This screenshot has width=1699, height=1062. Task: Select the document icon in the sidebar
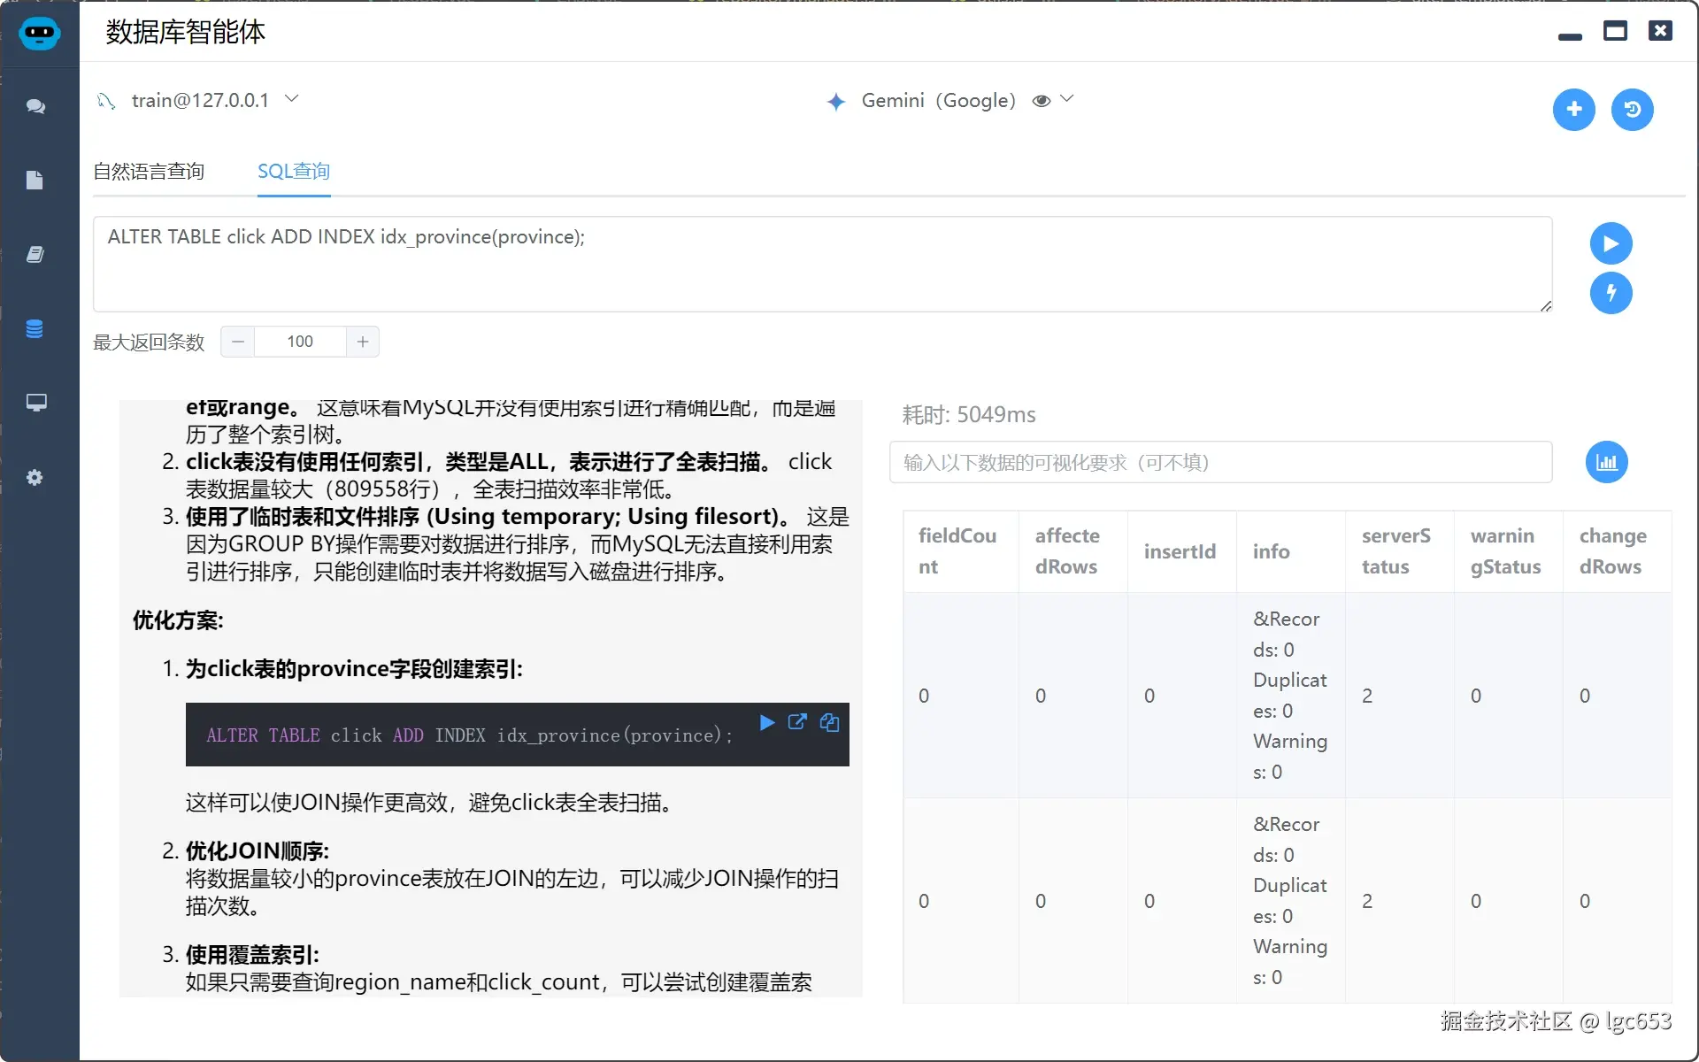[35, 181]
